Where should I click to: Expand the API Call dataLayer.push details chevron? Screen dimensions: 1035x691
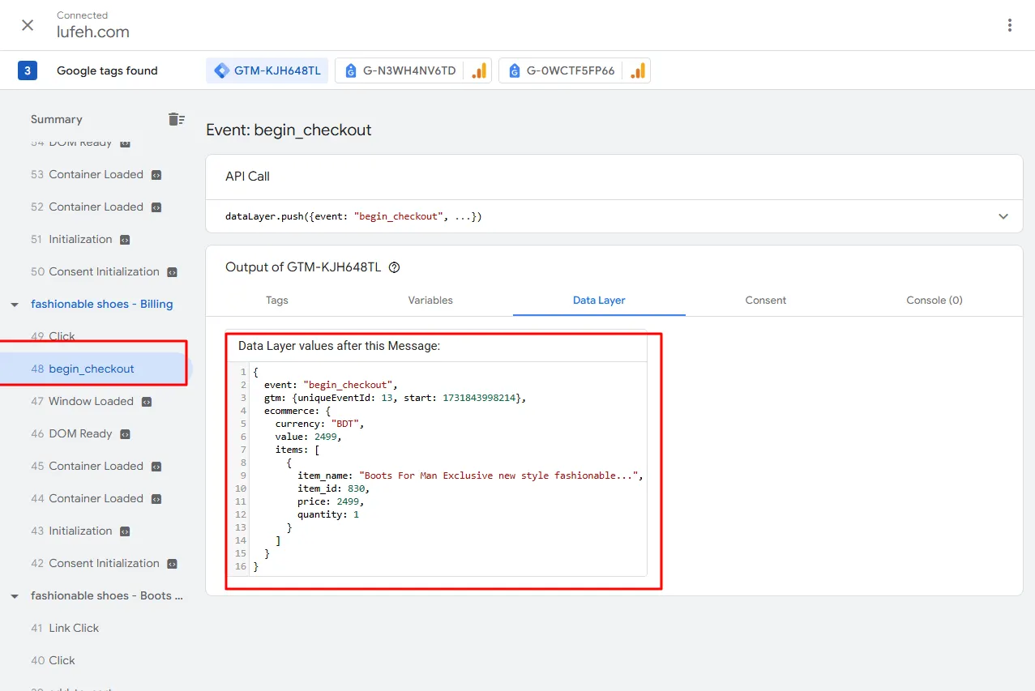click(x=1003, y=216)
